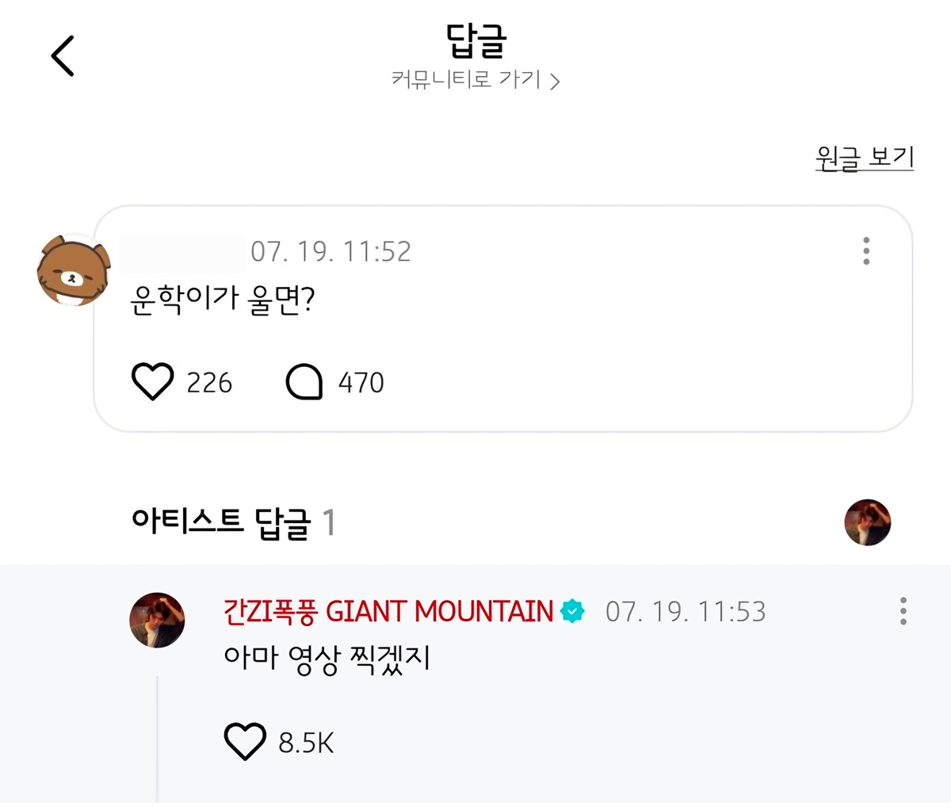The width and height of the screenshot is (951, 810).
Task: View the original post via '원글 보기'
Action: [865, 158]
